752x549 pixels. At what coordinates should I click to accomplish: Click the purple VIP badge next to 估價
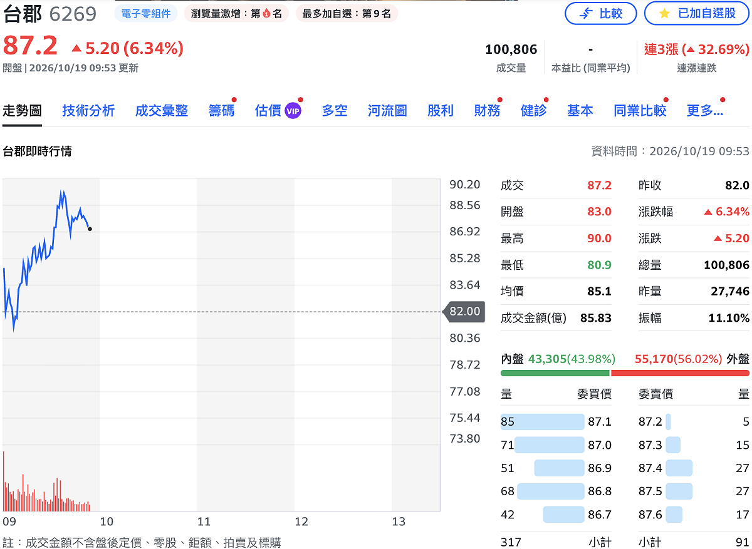293,111
